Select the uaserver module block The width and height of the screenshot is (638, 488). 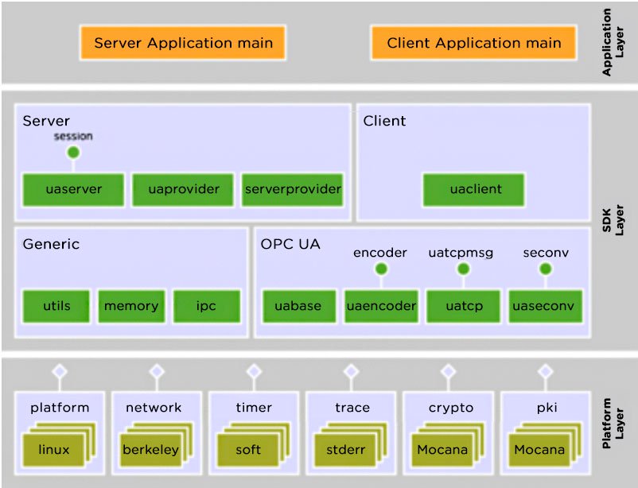(73, 190)
